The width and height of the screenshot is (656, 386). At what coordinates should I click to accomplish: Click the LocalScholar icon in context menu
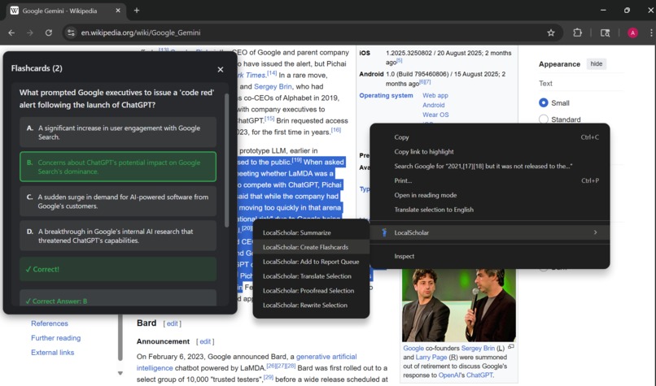point(384,232)
